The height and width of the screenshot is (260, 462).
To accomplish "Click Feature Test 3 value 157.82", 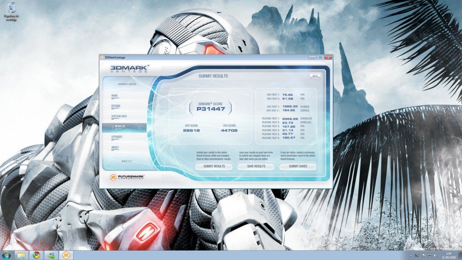I will coord(288,126).
